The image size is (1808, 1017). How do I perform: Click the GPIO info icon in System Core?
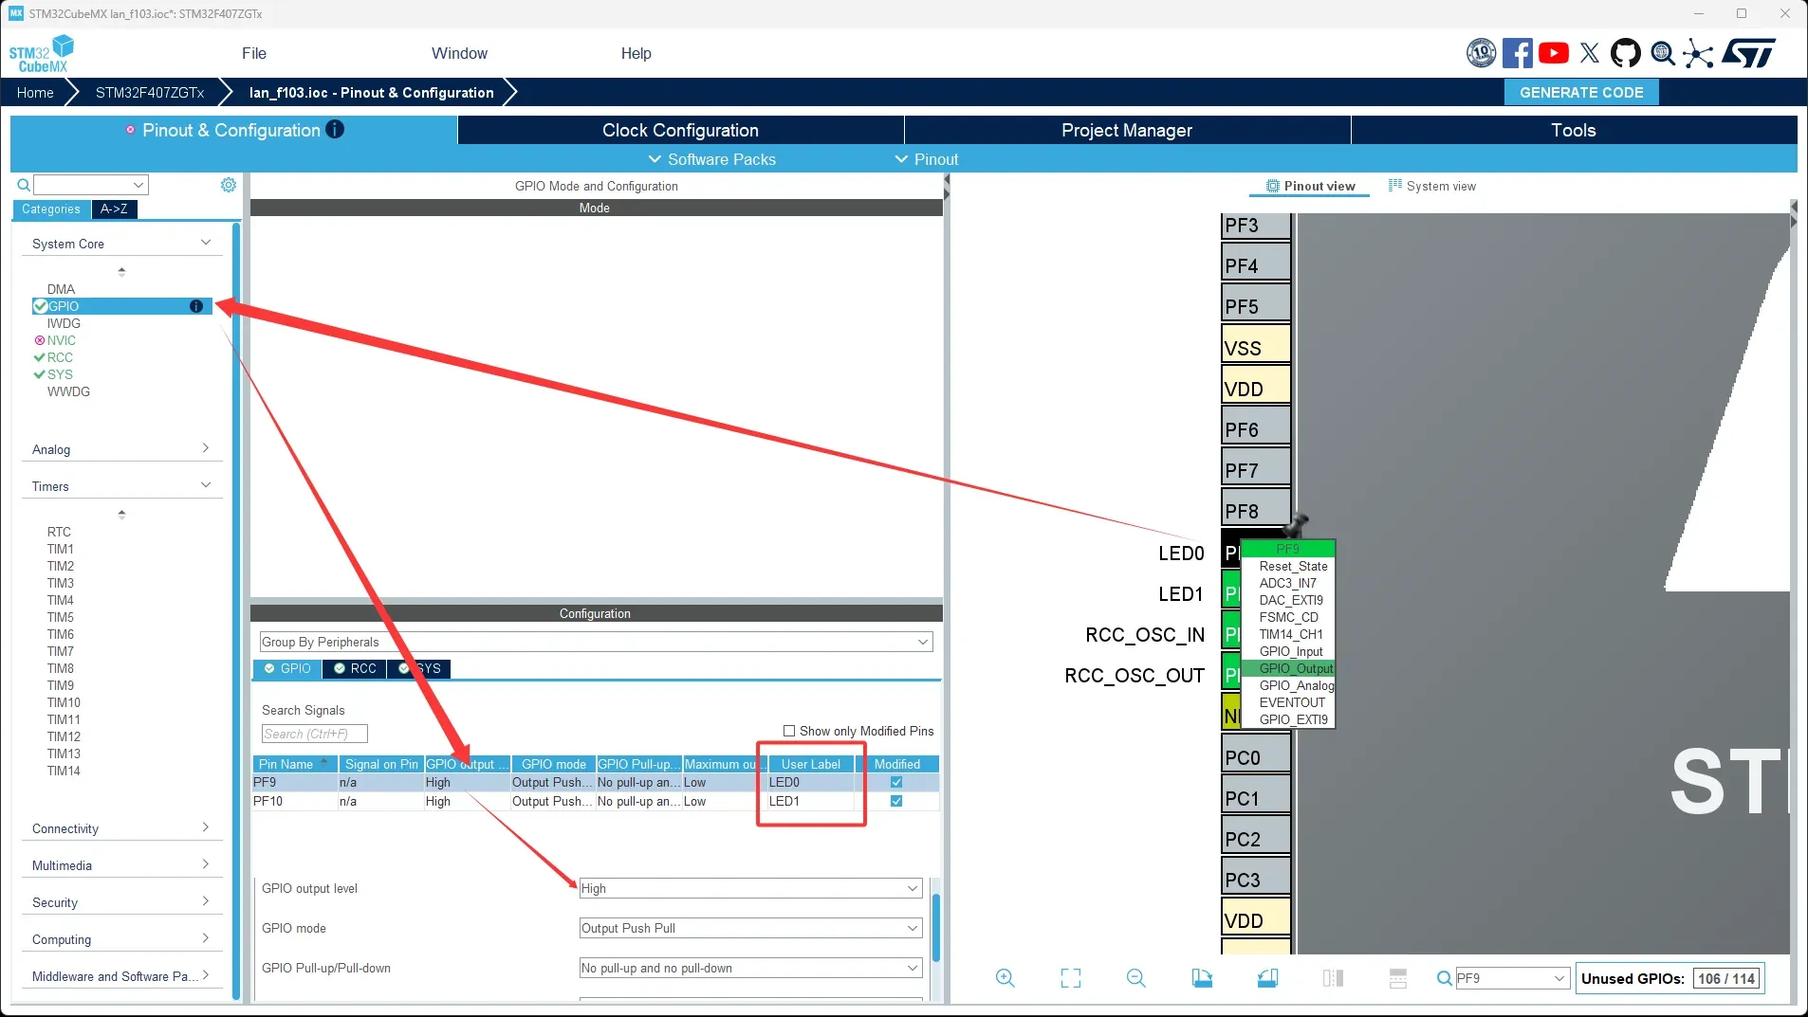tap(196, 306)
